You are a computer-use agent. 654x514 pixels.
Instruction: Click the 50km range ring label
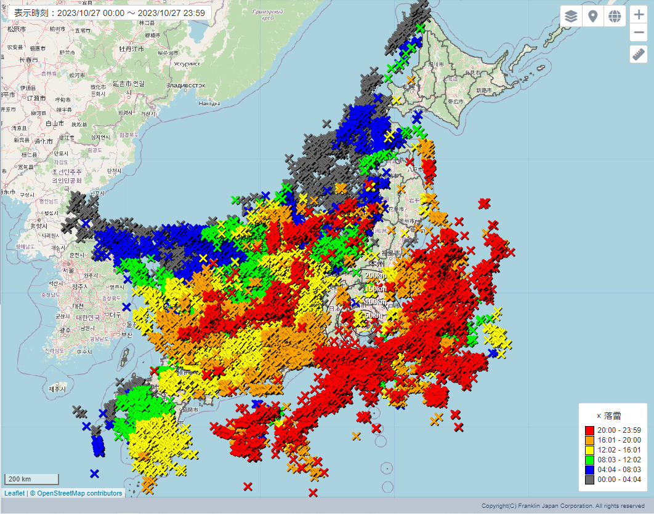coord(372,315)
